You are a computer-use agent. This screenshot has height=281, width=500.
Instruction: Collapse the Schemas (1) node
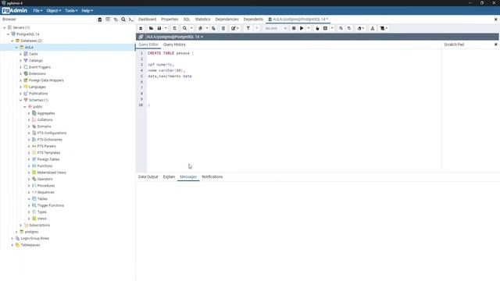coord(21,100)
